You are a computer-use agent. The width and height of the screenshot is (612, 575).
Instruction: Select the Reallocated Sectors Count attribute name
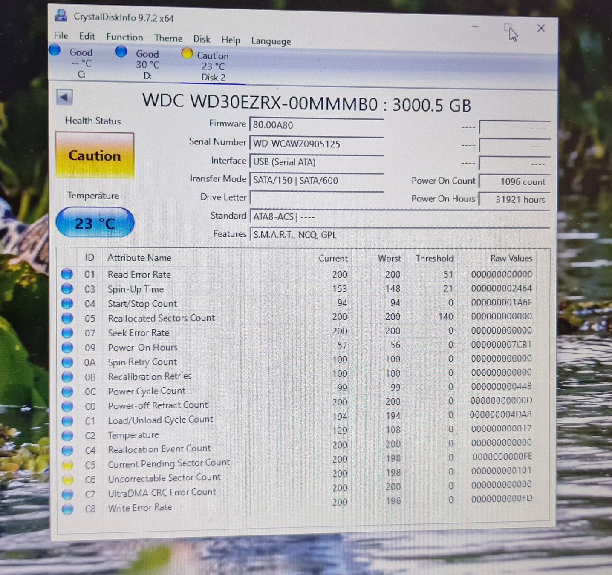click(x=161, y=318)
